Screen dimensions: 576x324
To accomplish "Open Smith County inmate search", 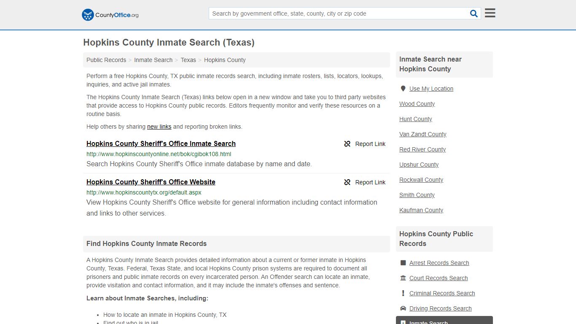I will [x=417, y=195].
